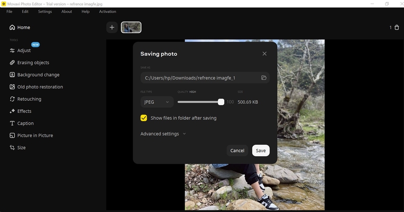
Task: Click the NEW badge near Adjust
Action: pyautogui.click(x=35, y=44)
